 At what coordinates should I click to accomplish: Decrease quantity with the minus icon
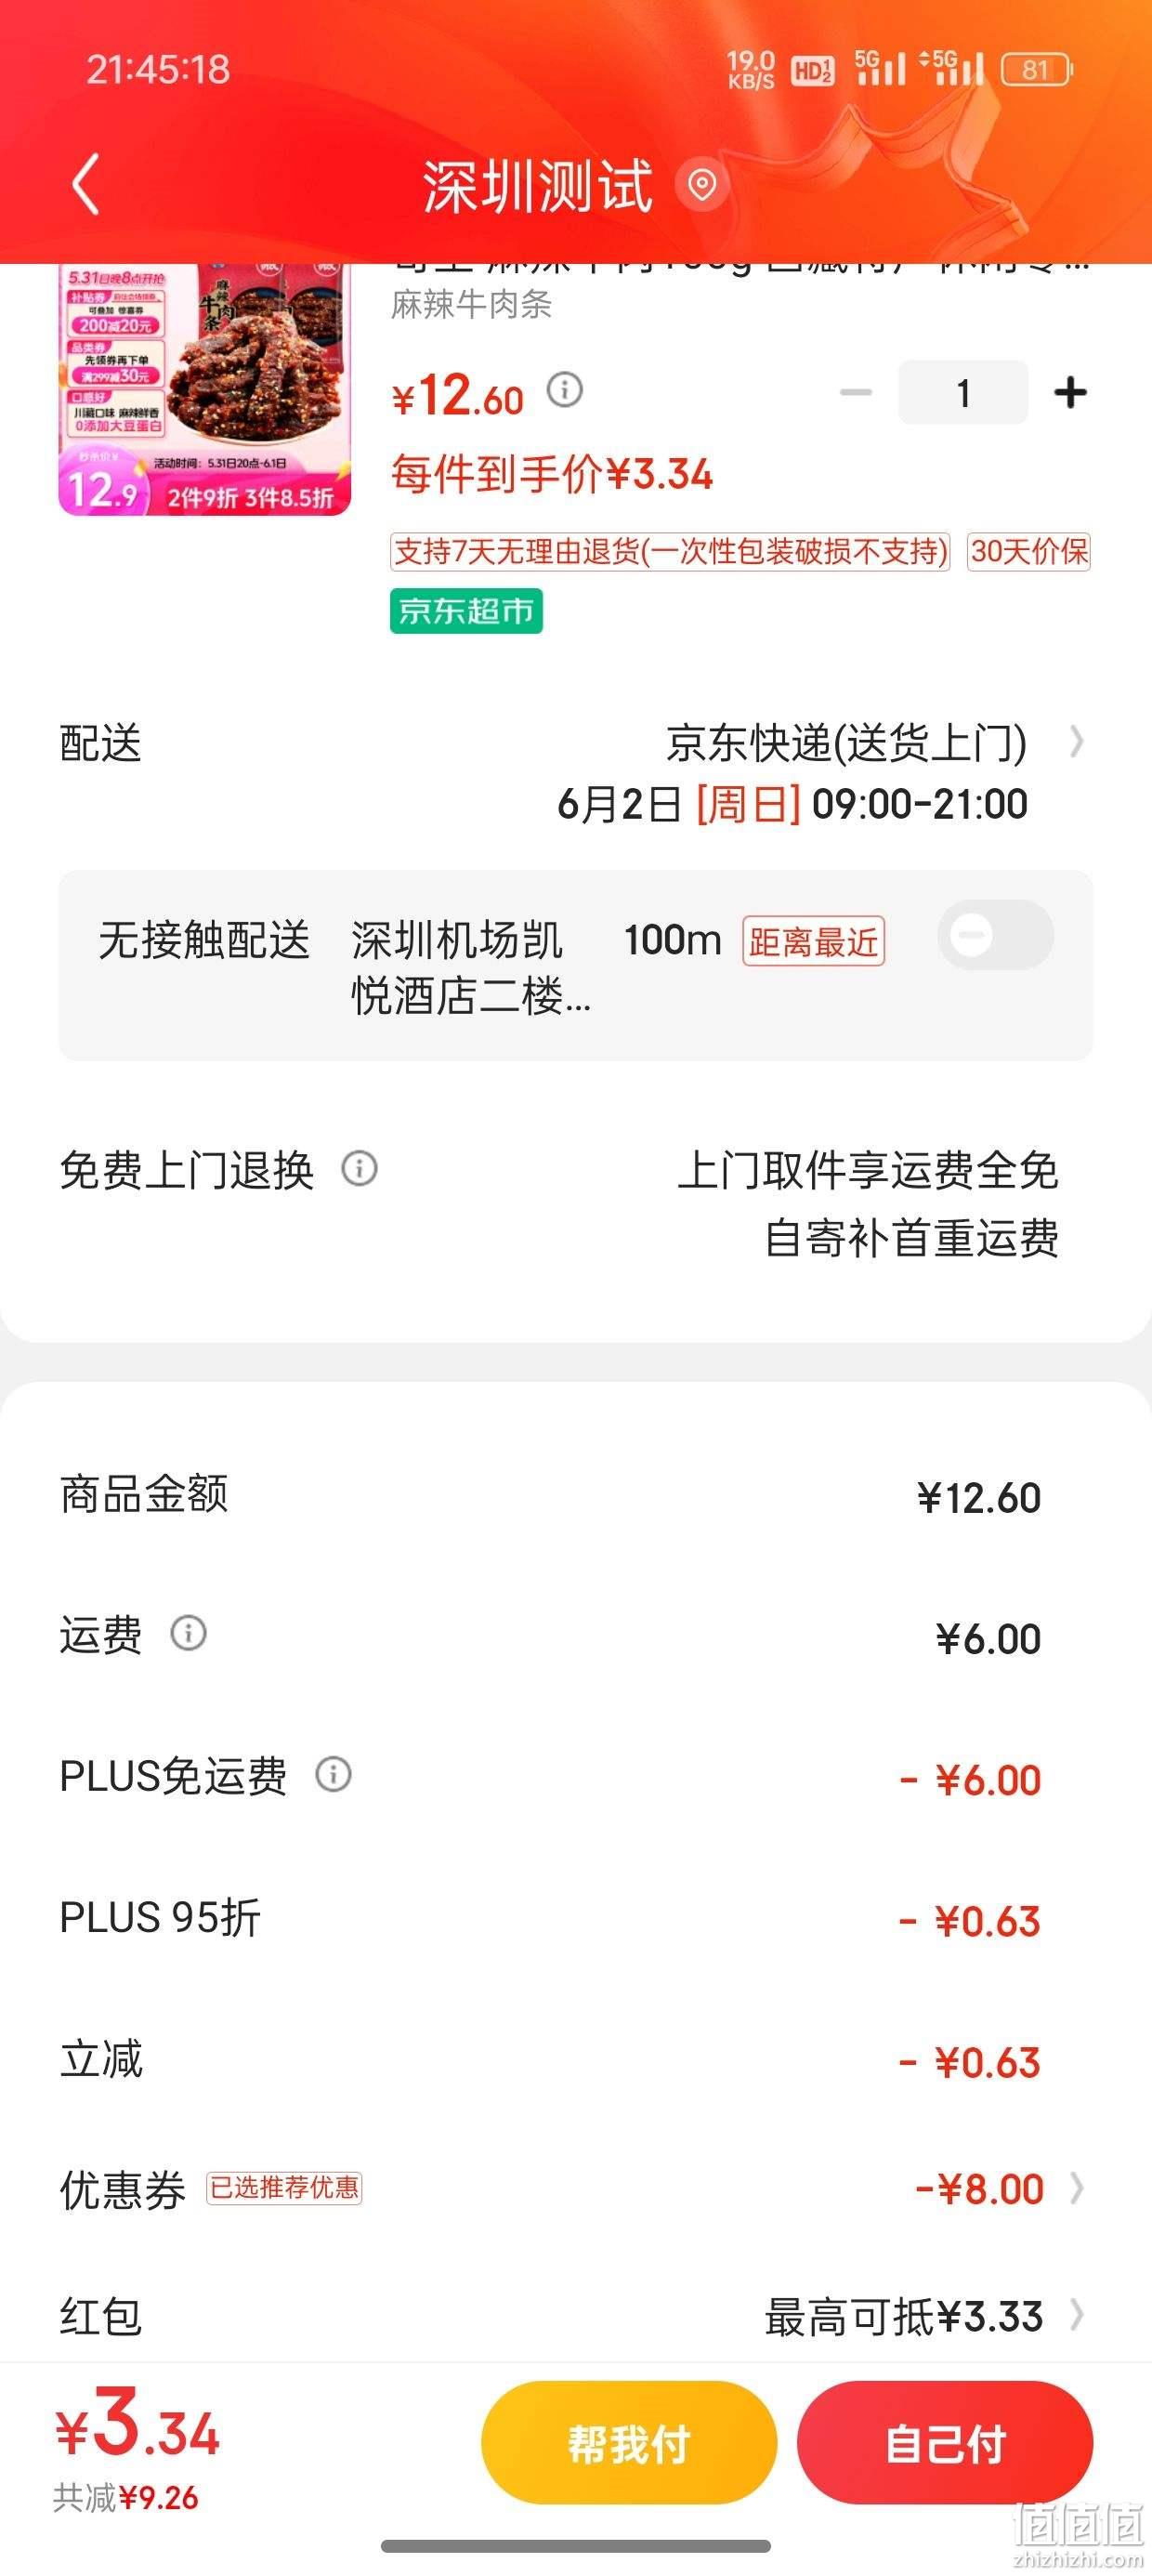(855, 392)
